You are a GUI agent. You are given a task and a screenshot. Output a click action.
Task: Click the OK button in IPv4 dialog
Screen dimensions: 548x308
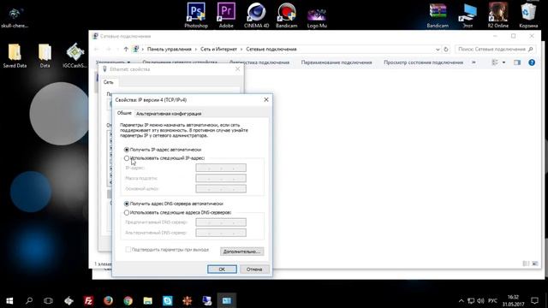[x=222, y=269]
